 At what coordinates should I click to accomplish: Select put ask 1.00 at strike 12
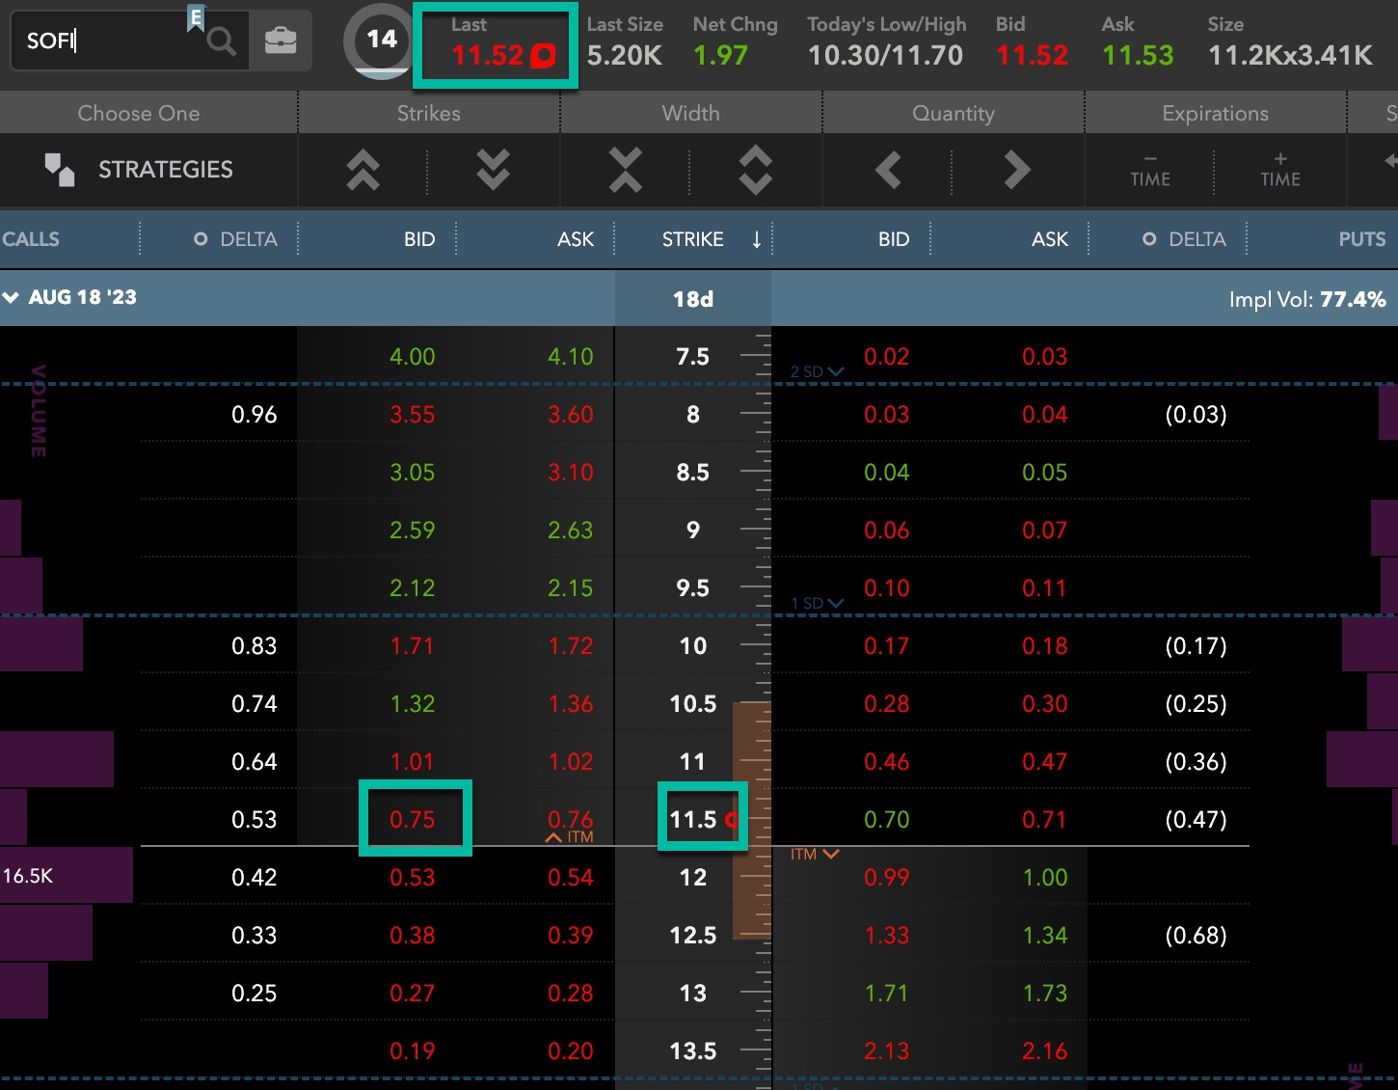pyautogui.click(x=1045, y=878)
